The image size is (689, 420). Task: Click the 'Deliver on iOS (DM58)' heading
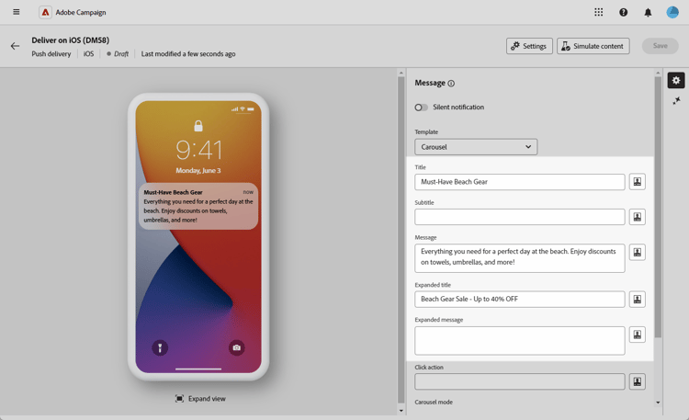click(71, 40)
